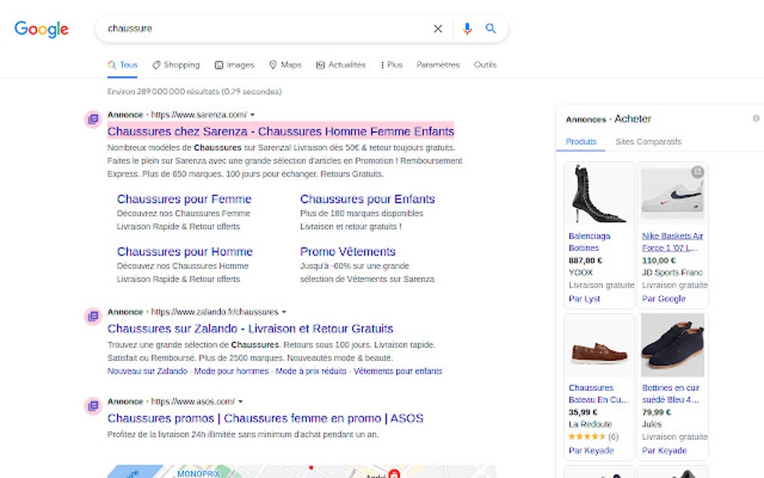Click info icon in Acheter panel
Viewport: 764px width, 478px height.
coord(756,118)
